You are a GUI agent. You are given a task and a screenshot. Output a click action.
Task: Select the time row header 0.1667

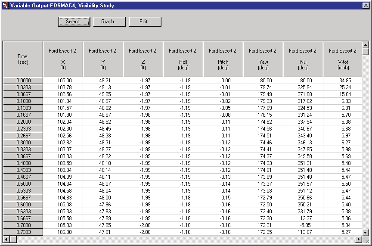point(23,115)
